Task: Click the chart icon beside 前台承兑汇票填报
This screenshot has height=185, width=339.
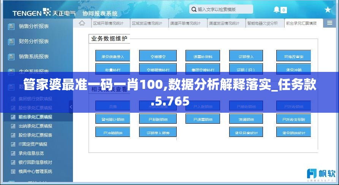Action: [13, 117]
